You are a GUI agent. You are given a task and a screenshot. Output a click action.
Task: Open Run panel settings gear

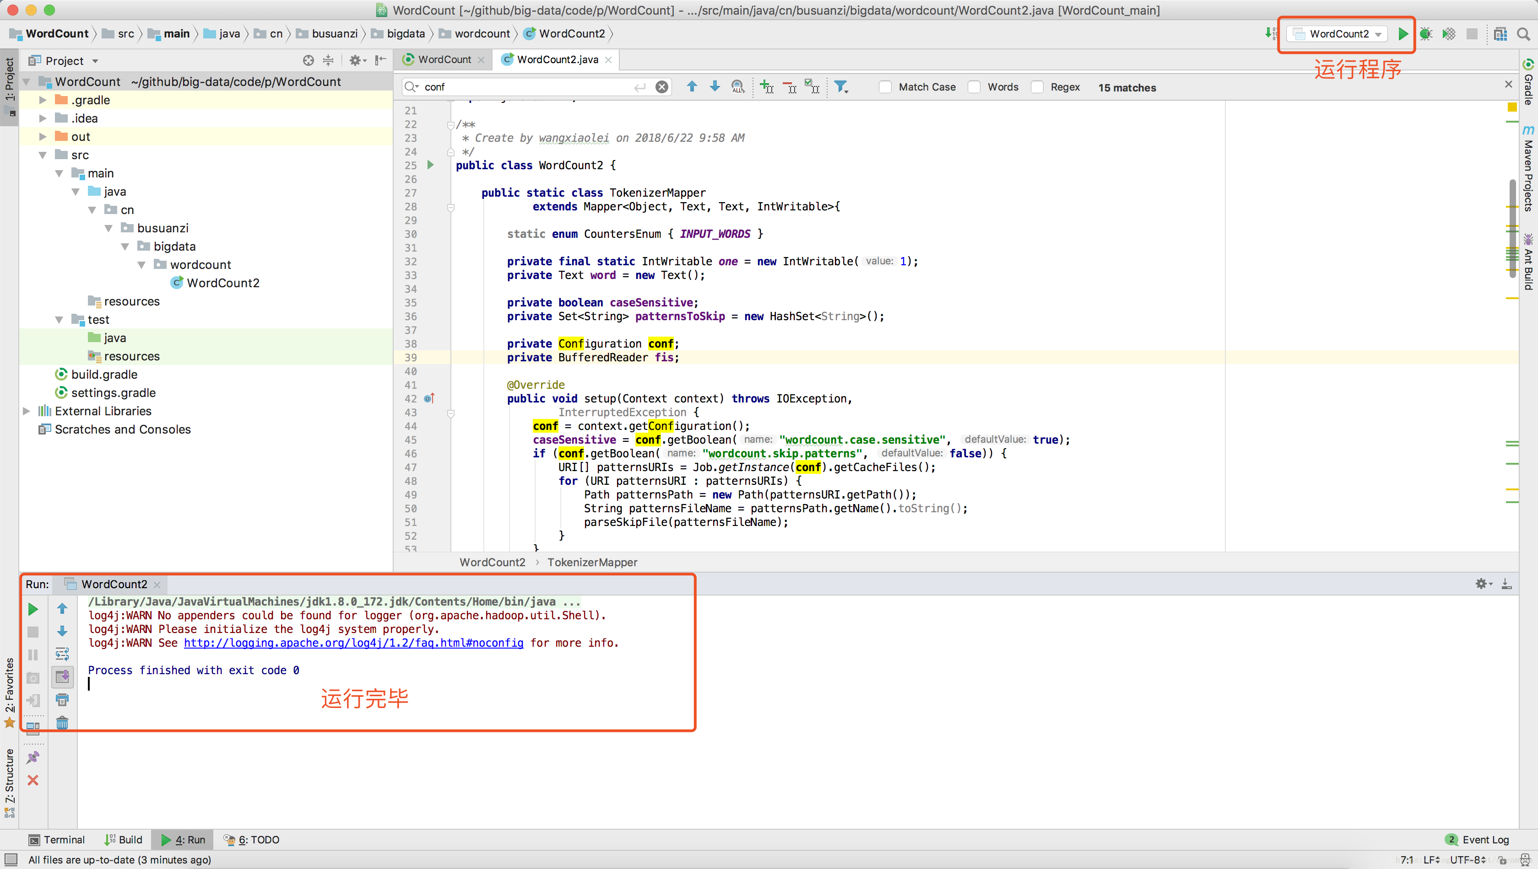[1483, 584]
